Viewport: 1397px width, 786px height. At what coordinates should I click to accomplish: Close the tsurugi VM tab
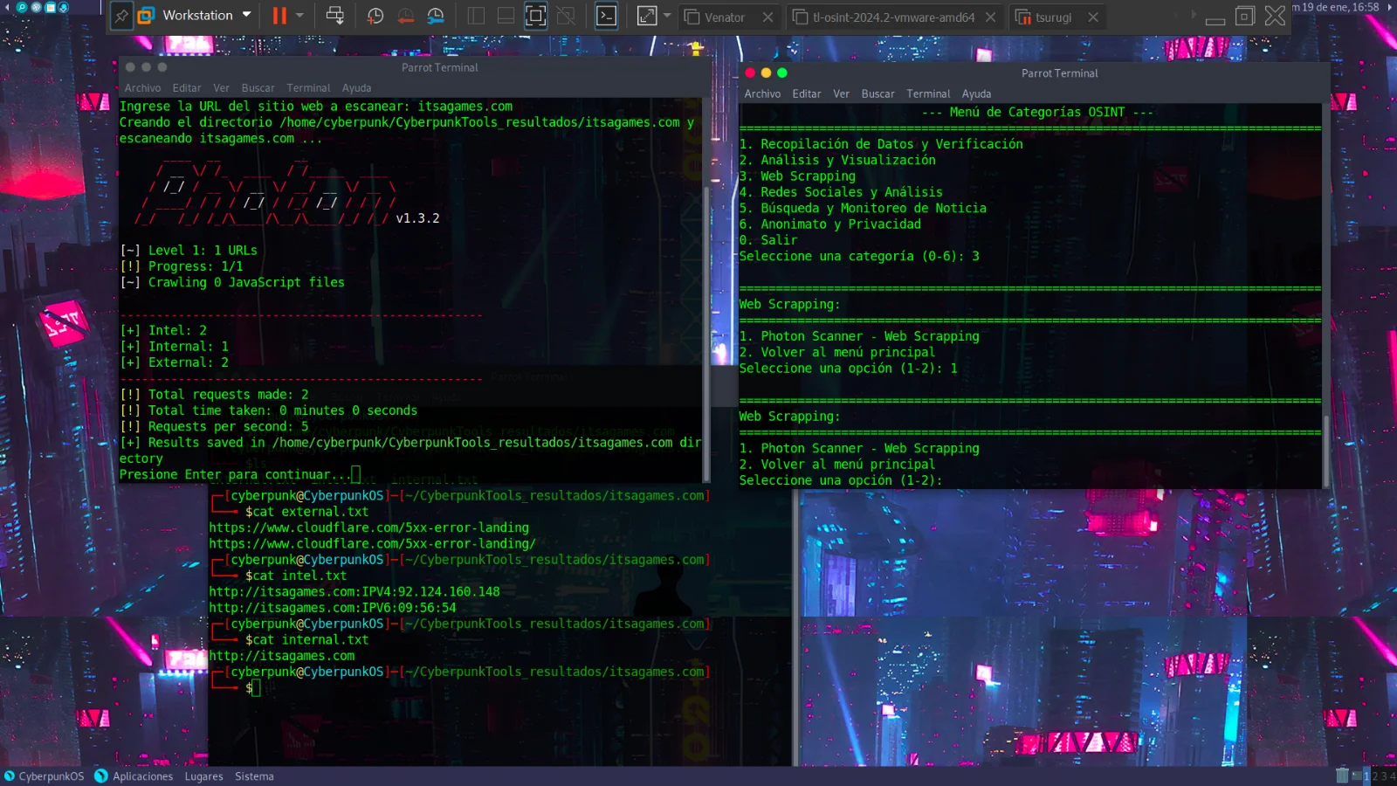(x=1093, y=17)
